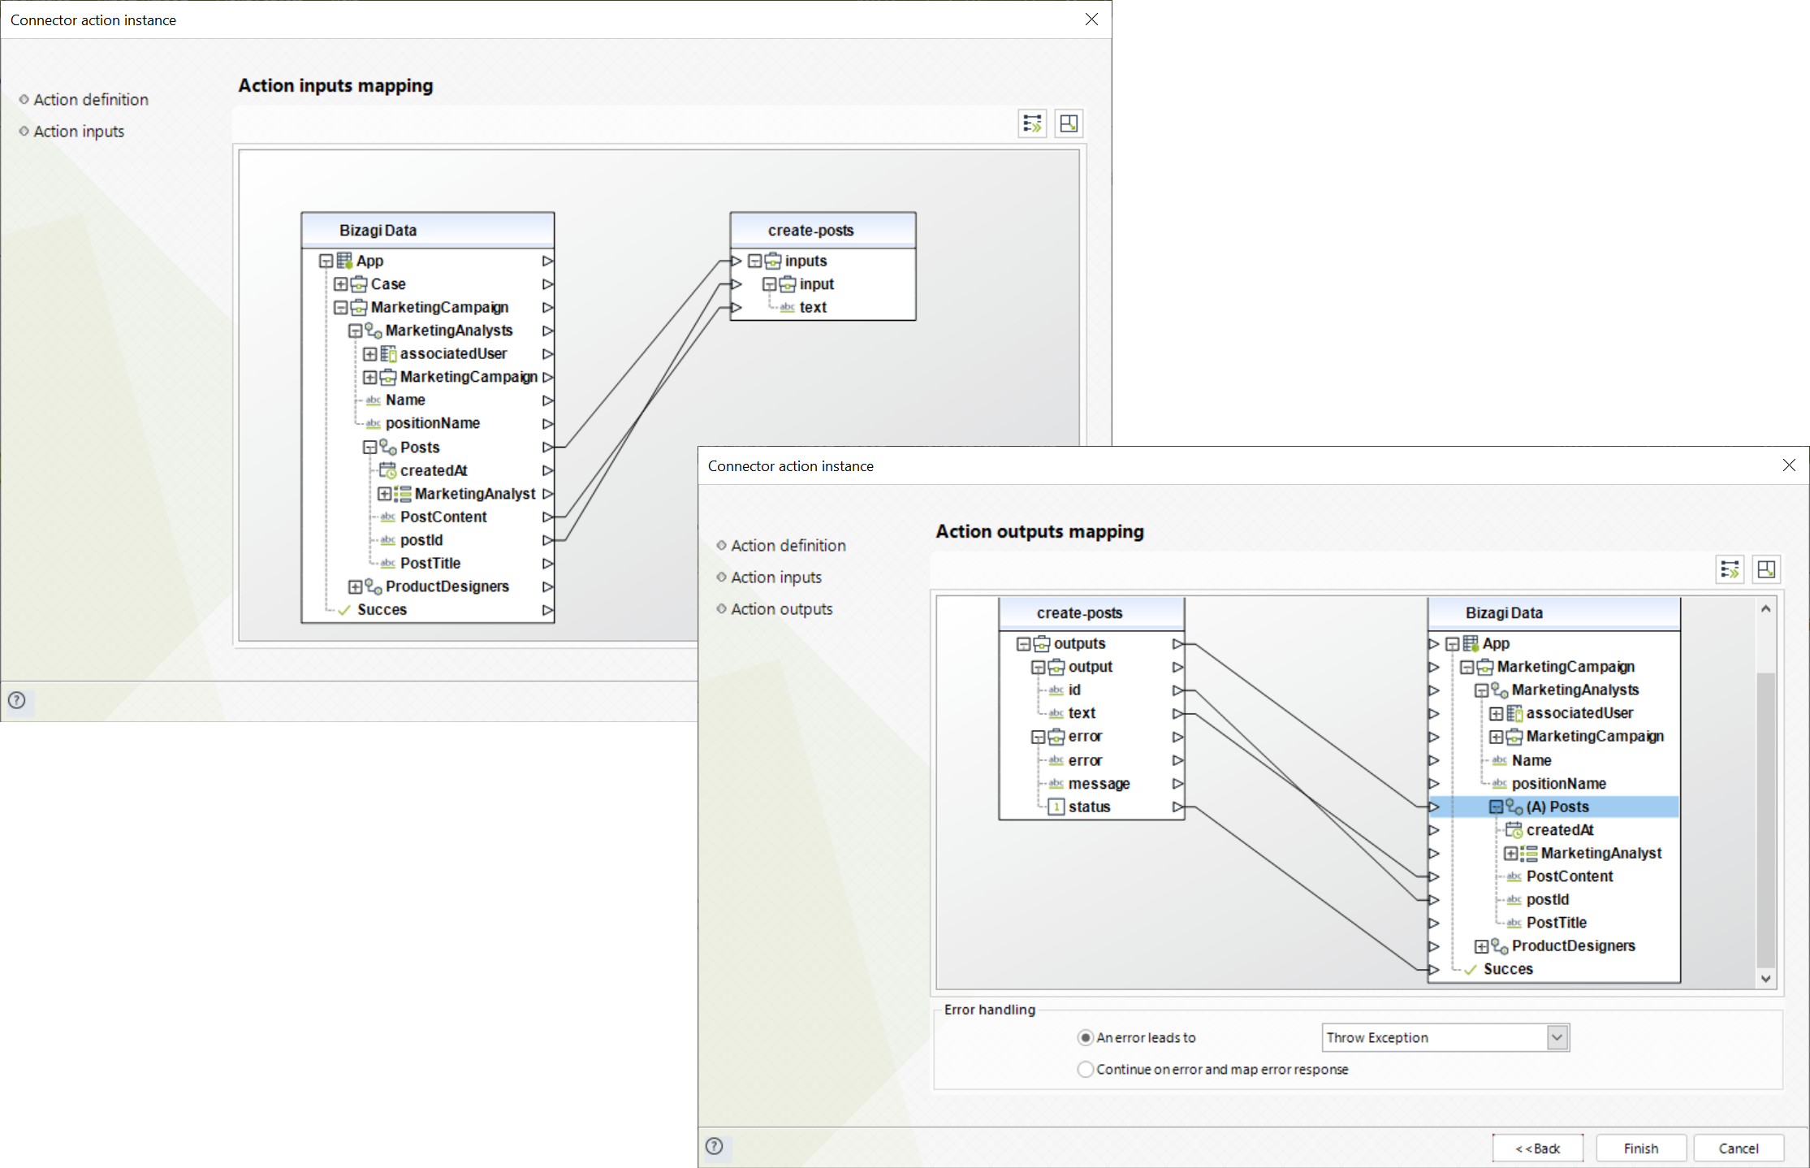Collapse inputs node in create-posts panel

click(x=755, y=261)
